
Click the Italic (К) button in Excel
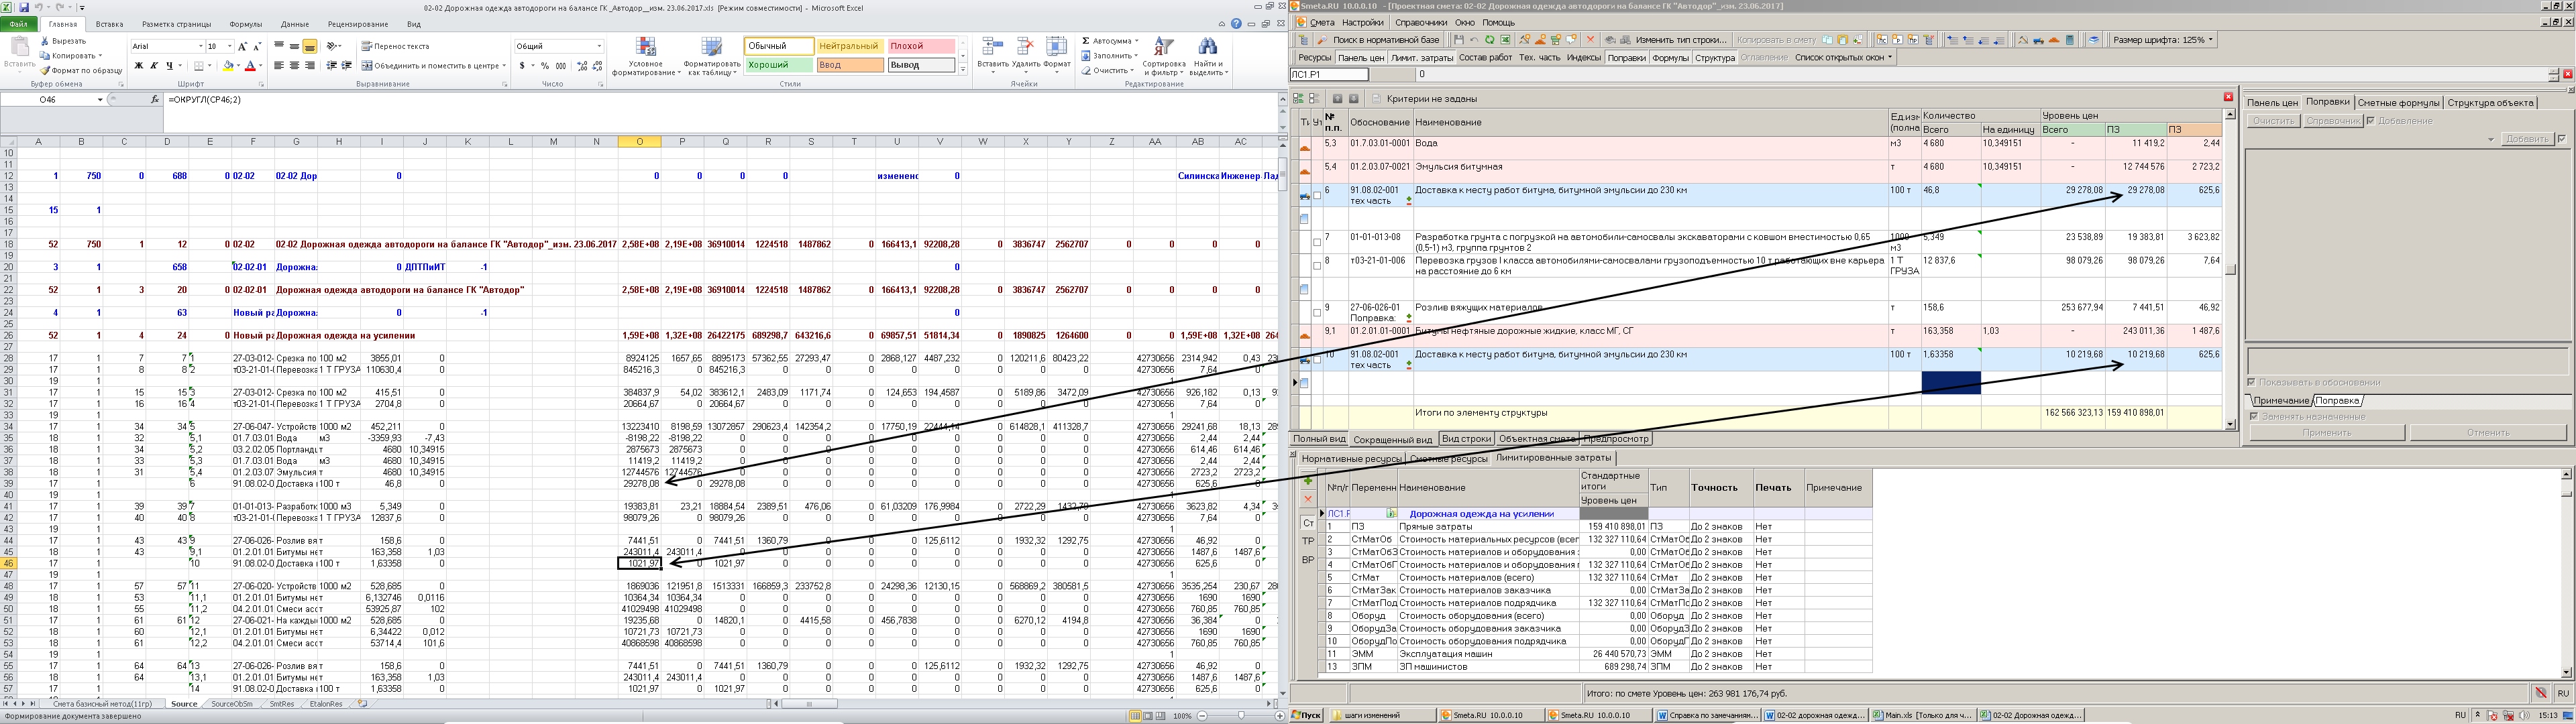(x=154, y=66)
